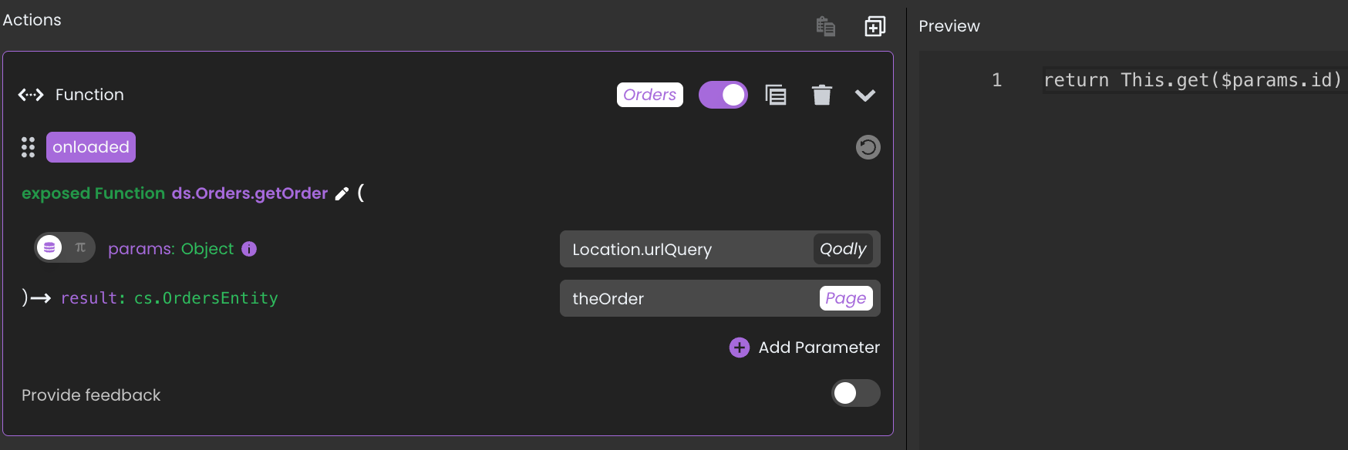Click the Orders tag on Function header
This screenshot has width=1348, height=450.
(x=649, y=95)
